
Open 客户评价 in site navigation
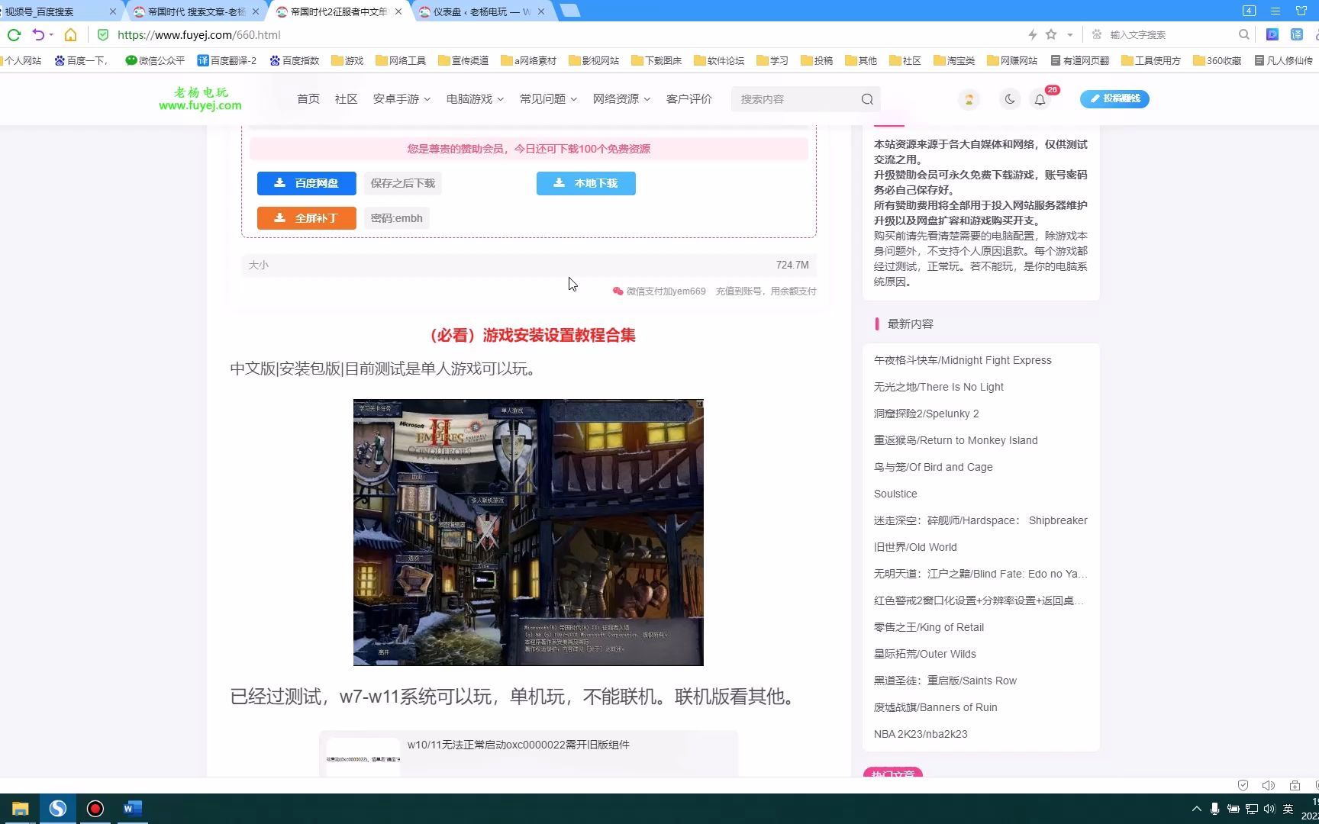pyautogui.click(x=689, y=99)
